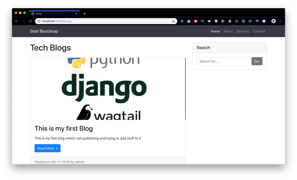Open the IQ extension
This screenshot has height=180, width=297.
tap(202, 21)
